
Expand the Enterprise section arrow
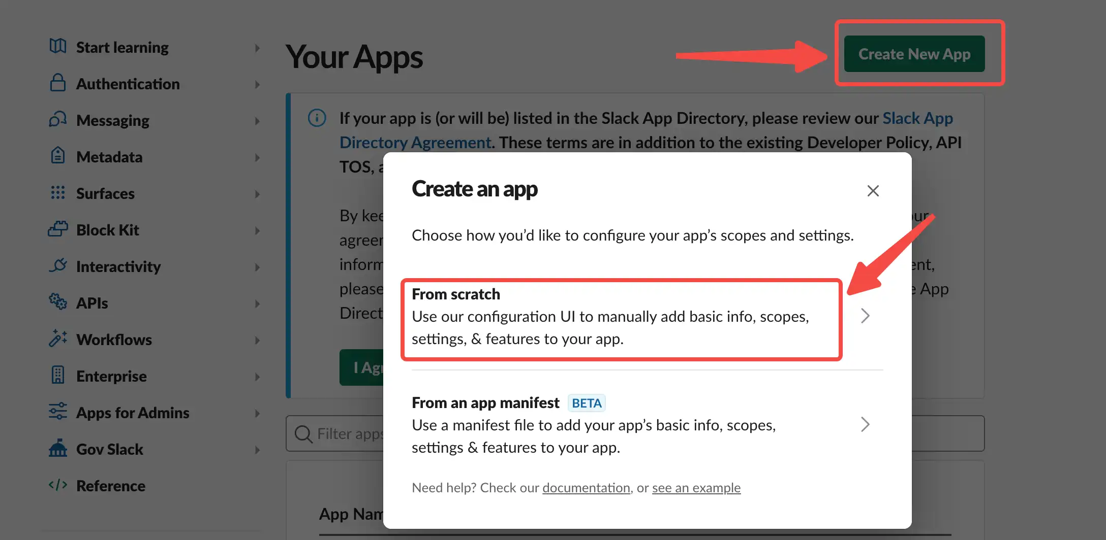pos(257,377)
